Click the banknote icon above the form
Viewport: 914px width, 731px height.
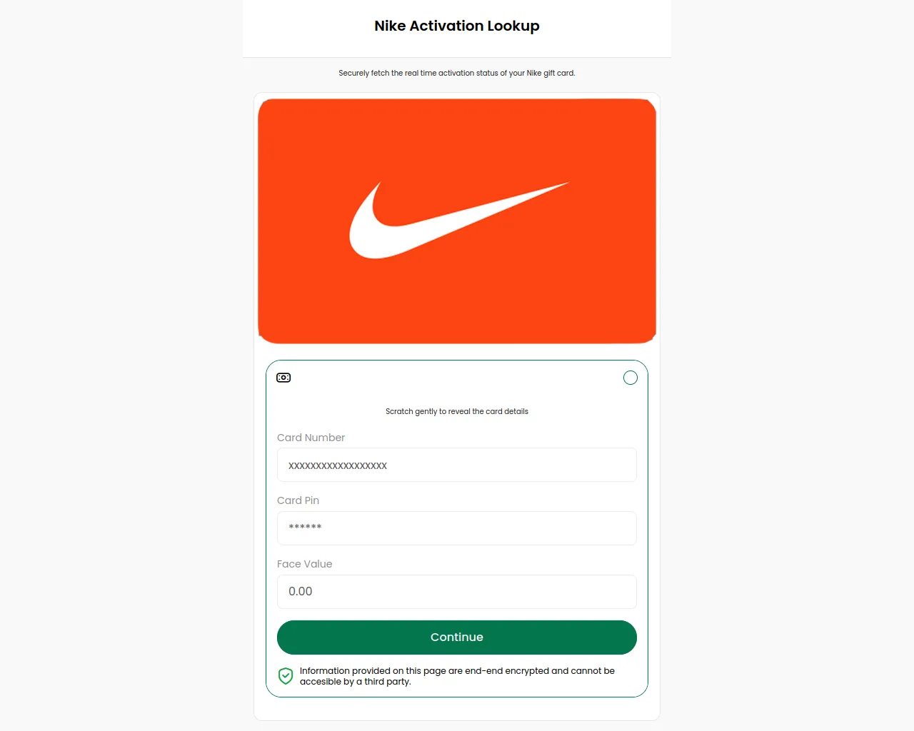pyautogui.click(x=283, y=378)
